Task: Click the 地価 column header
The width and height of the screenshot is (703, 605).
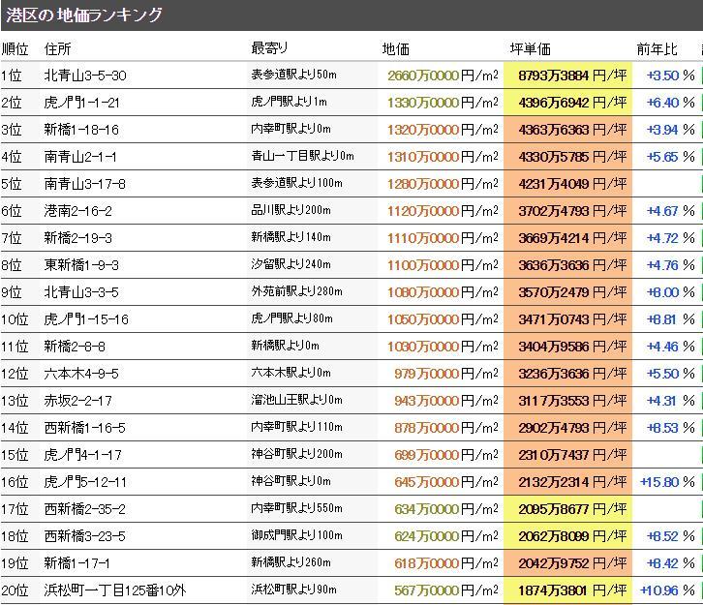Action: click(x=396, y=48)
